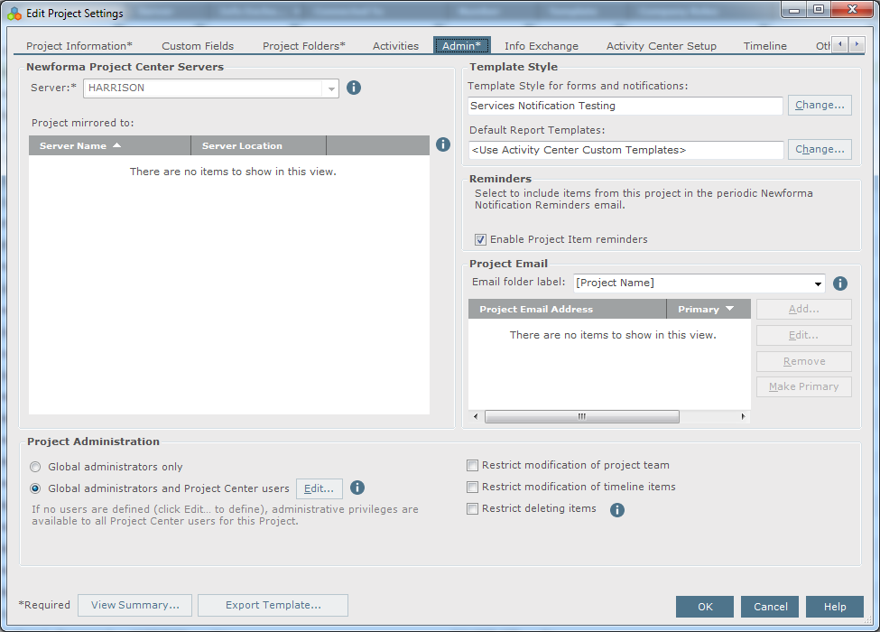The width and height of the screenshot is (880, 632).
Task: Switch to the Project Information tab
Action: [x=79, y=46]
